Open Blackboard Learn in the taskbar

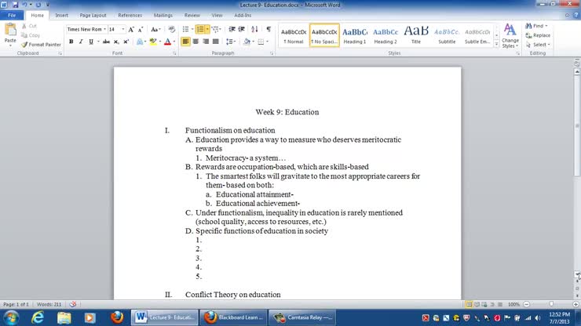point(232,317)
